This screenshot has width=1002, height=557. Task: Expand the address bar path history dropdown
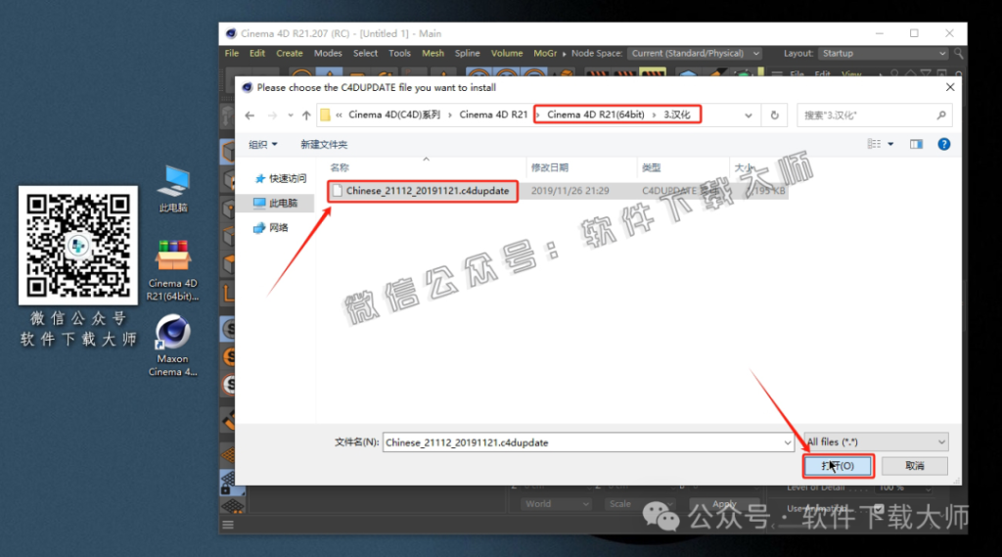(x=749, y=116)
